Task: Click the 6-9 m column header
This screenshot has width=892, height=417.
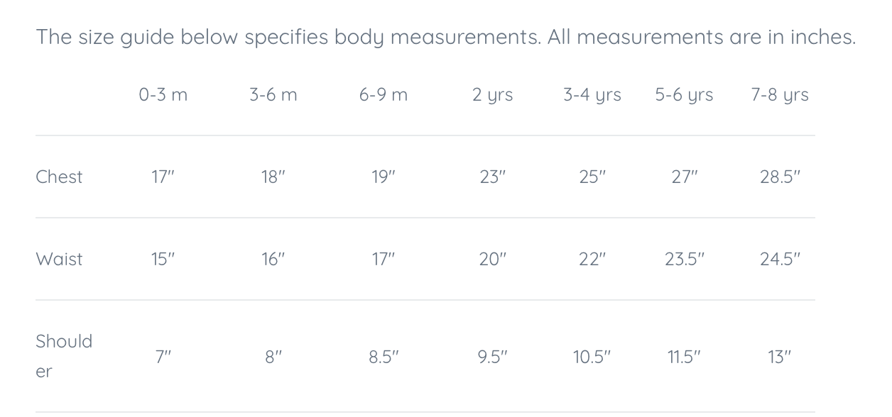Action: [x=384, y=95]
